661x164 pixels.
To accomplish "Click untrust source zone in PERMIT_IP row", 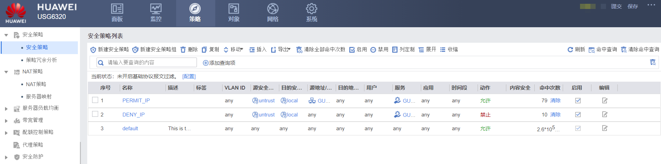I will click(263, 101).
